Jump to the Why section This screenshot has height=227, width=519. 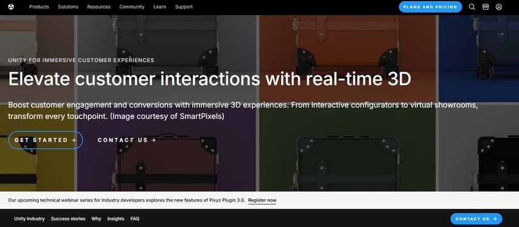click(97, 219)
